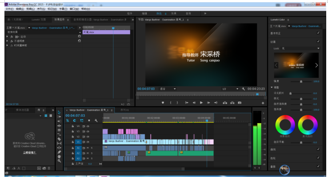Viewport: 328px width, 179px height.
Task: Hide track V1 with eye icon
Action: tap(88, 142)
